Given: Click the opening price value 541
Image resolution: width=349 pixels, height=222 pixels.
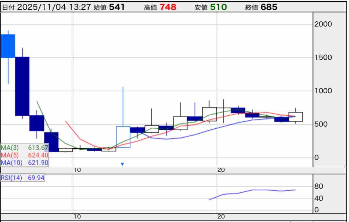Looking at the screenshot, I should [x=117, y=7].
